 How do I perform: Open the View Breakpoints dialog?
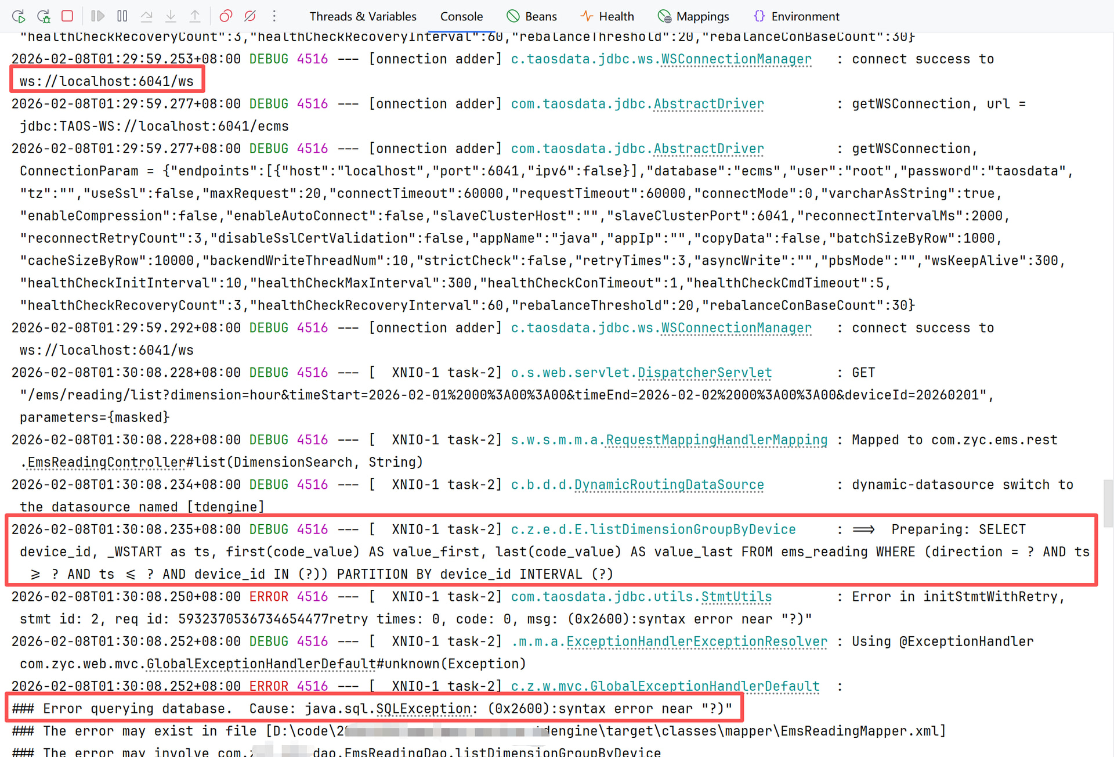[226, 16]
